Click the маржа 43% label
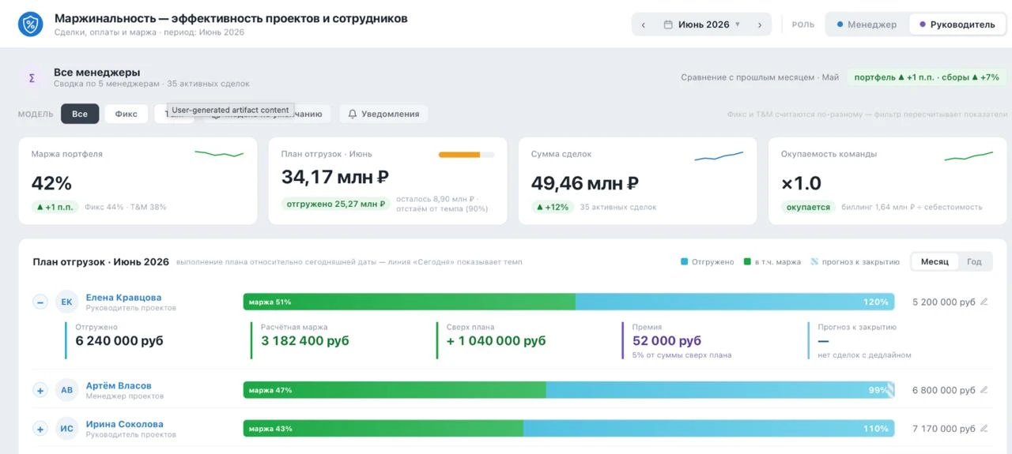This screenshot has width=1012, height=454. [x=270, y=429]
